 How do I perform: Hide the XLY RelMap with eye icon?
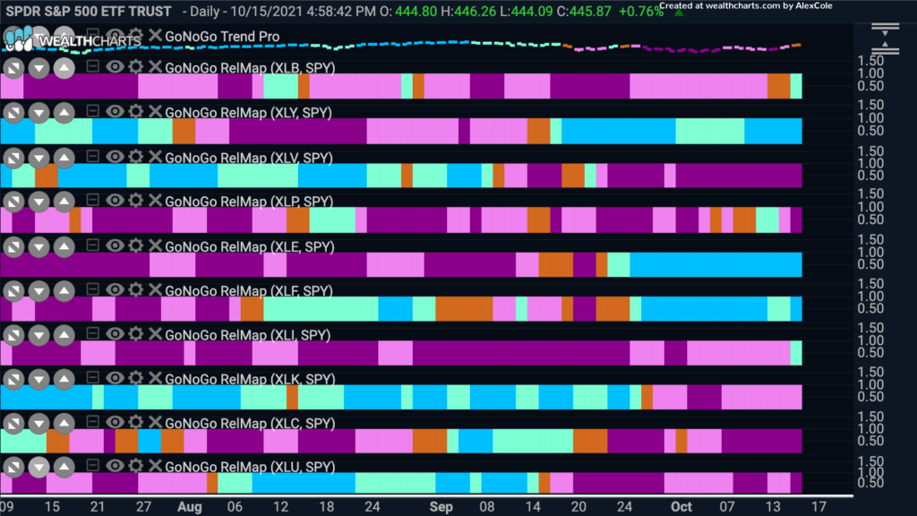pyautogui.click(x=115, y=112)
